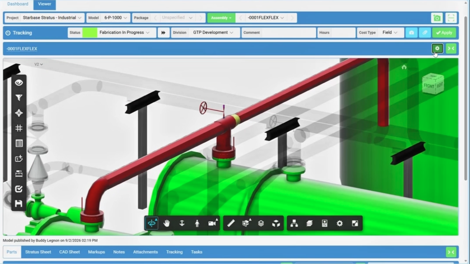The image size is (470, 264).
Task: Toggle fullscreen with the bottom toolbar icon
Action: pyautogui.click(x=355, y=223)
